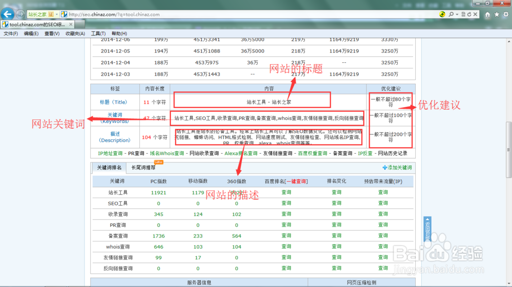Image resolution: width=512 pixels, height=287 pixels.
Task: Expand the address bar search dropdown arrow
Action: pos(457,14)
